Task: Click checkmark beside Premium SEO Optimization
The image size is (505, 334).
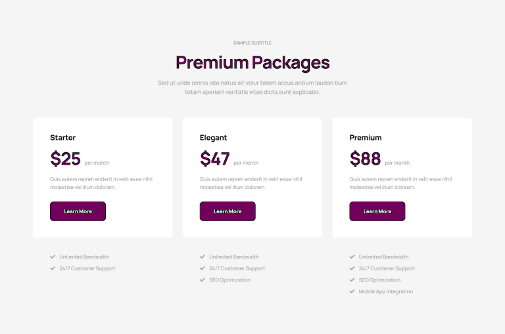Action: (x=352, y=280)
